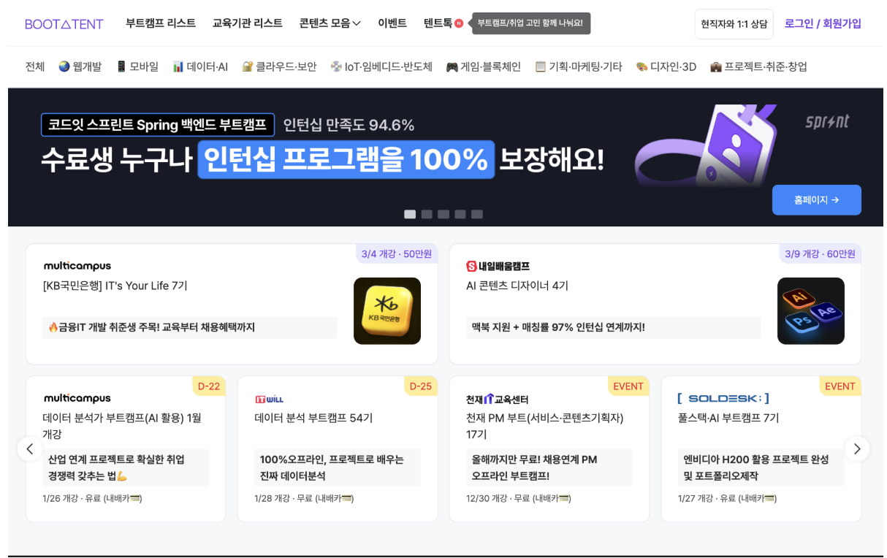Click the 3/9 개강 · 60만원 badge

tap(821, 253)
